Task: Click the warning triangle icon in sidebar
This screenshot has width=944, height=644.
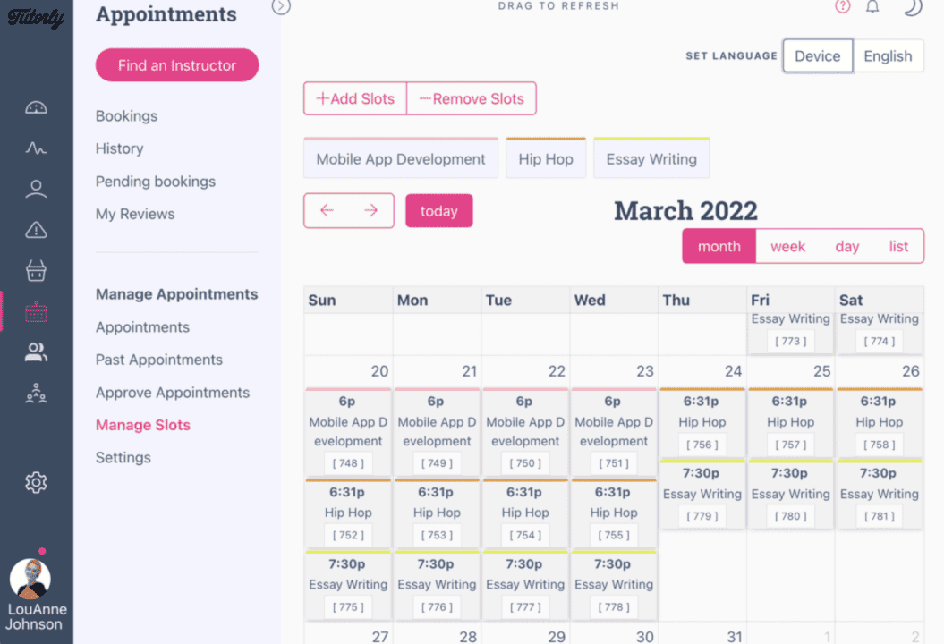Action: 36,231
